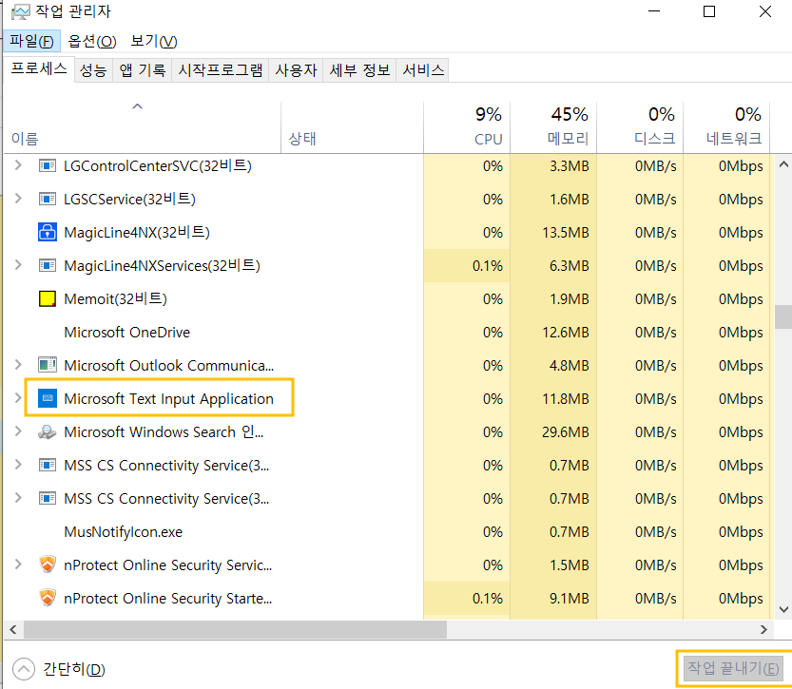Click the 12.6MB memory value for OneDrive
This screenshot has height=689, width=792.
(x=565, y=332)
